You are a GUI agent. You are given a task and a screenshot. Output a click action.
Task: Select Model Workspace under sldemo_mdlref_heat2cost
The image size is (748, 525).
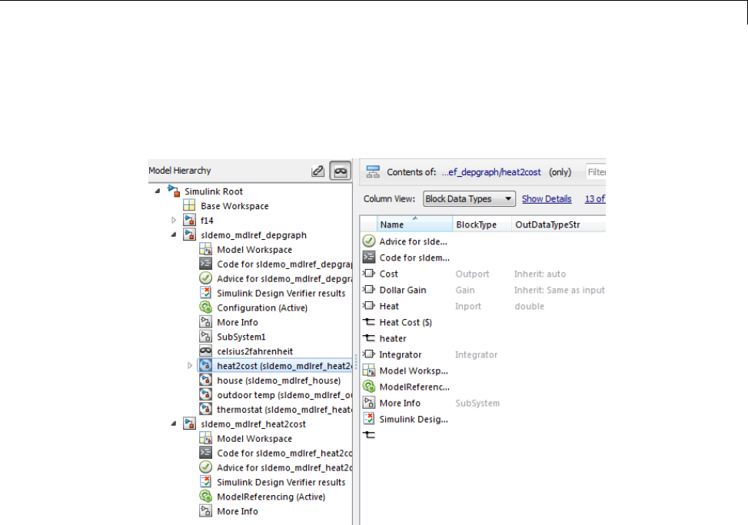point(254,439)
